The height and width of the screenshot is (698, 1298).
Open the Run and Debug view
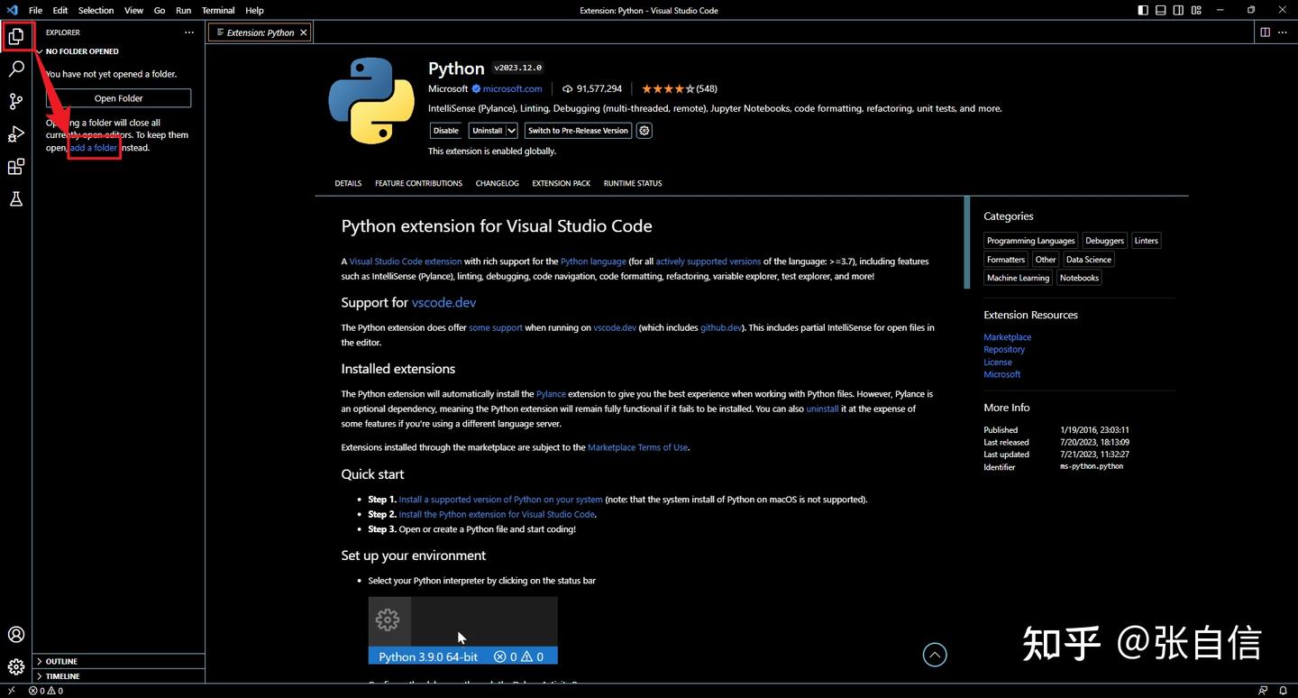[x=15, y=133]
